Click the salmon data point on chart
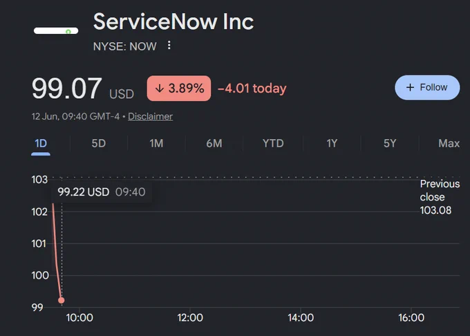The image size is (470, 336). click(61, 300)
